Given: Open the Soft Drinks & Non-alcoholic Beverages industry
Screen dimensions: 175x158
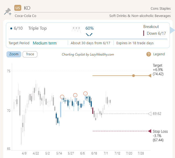Looking at the screenshot, I should pyautogui.click(x=140, y=16).
